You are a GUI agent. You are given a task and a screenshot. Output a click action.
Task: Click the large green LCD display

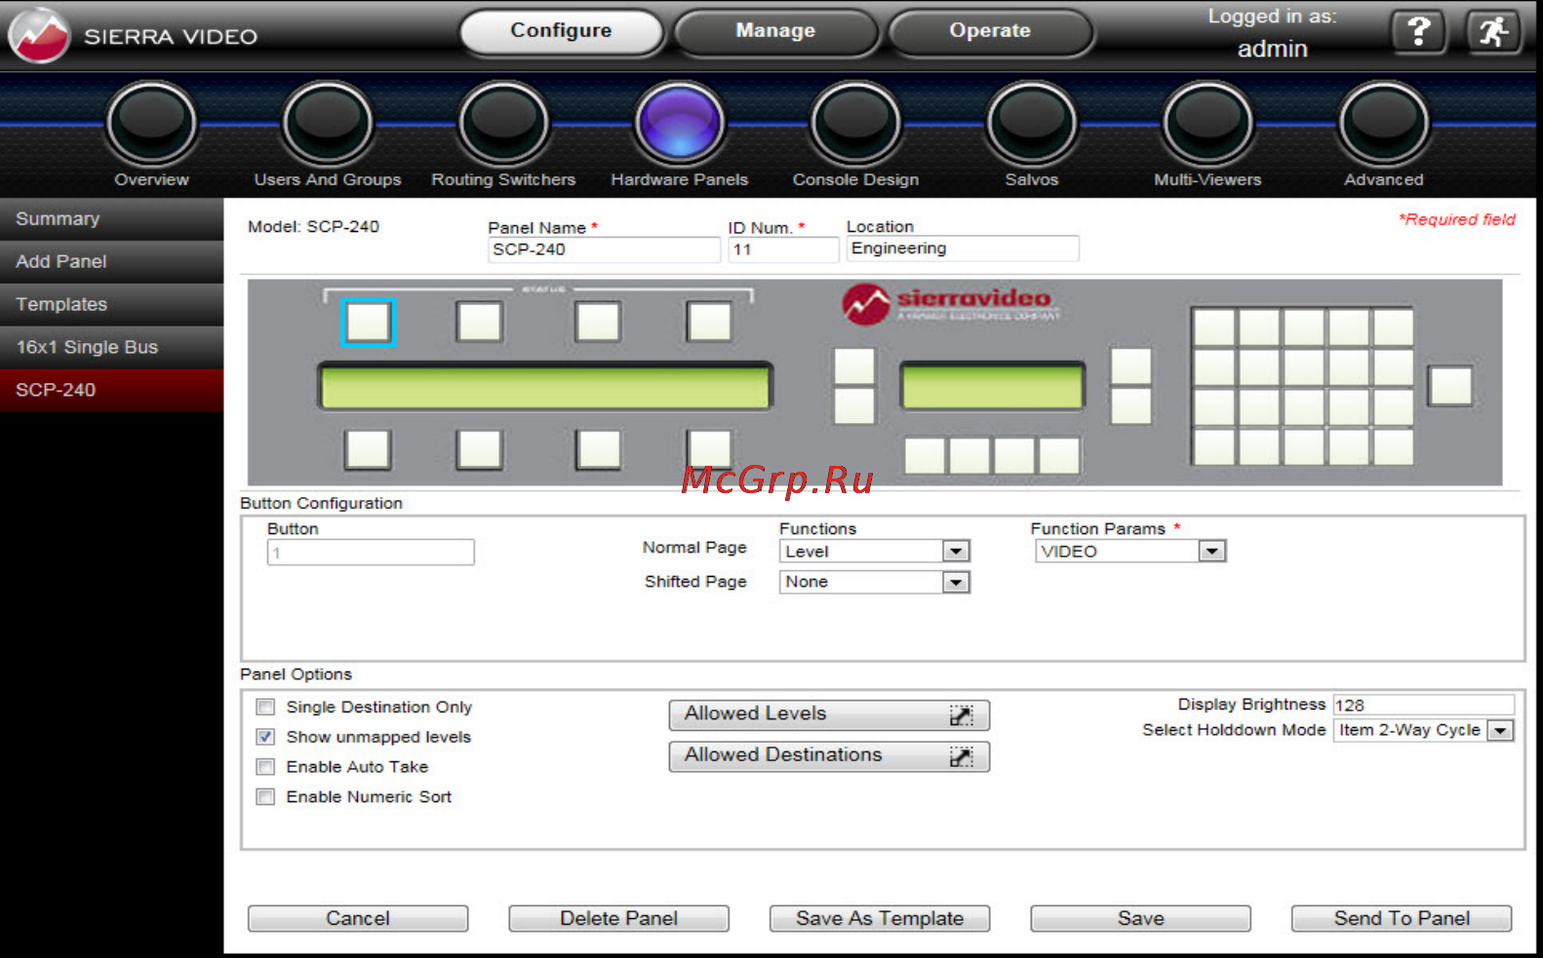click(x=545, y=386)
